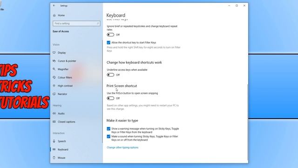298x168 pixels.
Task: Uncheck Allow shortcut key to start Filter Keys
Action: (108, 42)
